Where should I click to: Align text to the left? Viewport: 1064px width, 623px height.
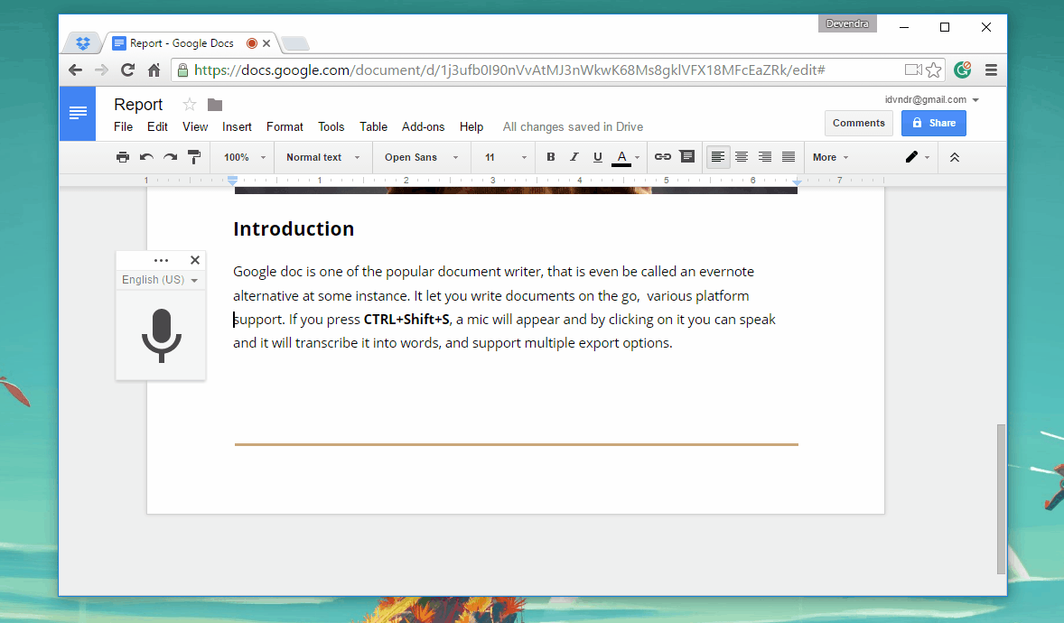pyautogui.click(x=718, y=157)
